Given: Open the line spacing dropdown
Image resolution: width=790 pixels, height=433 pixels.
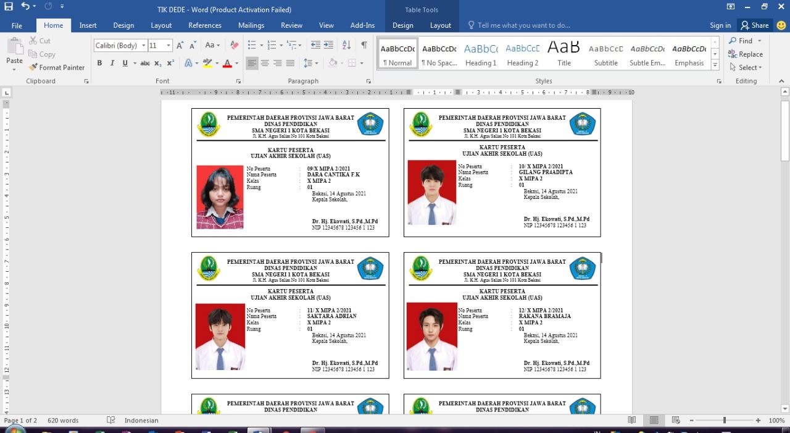Looking at the screenshot, I should tap(310, 63).
